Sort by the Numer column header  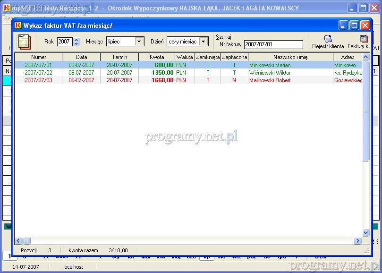tap(38, 57)
